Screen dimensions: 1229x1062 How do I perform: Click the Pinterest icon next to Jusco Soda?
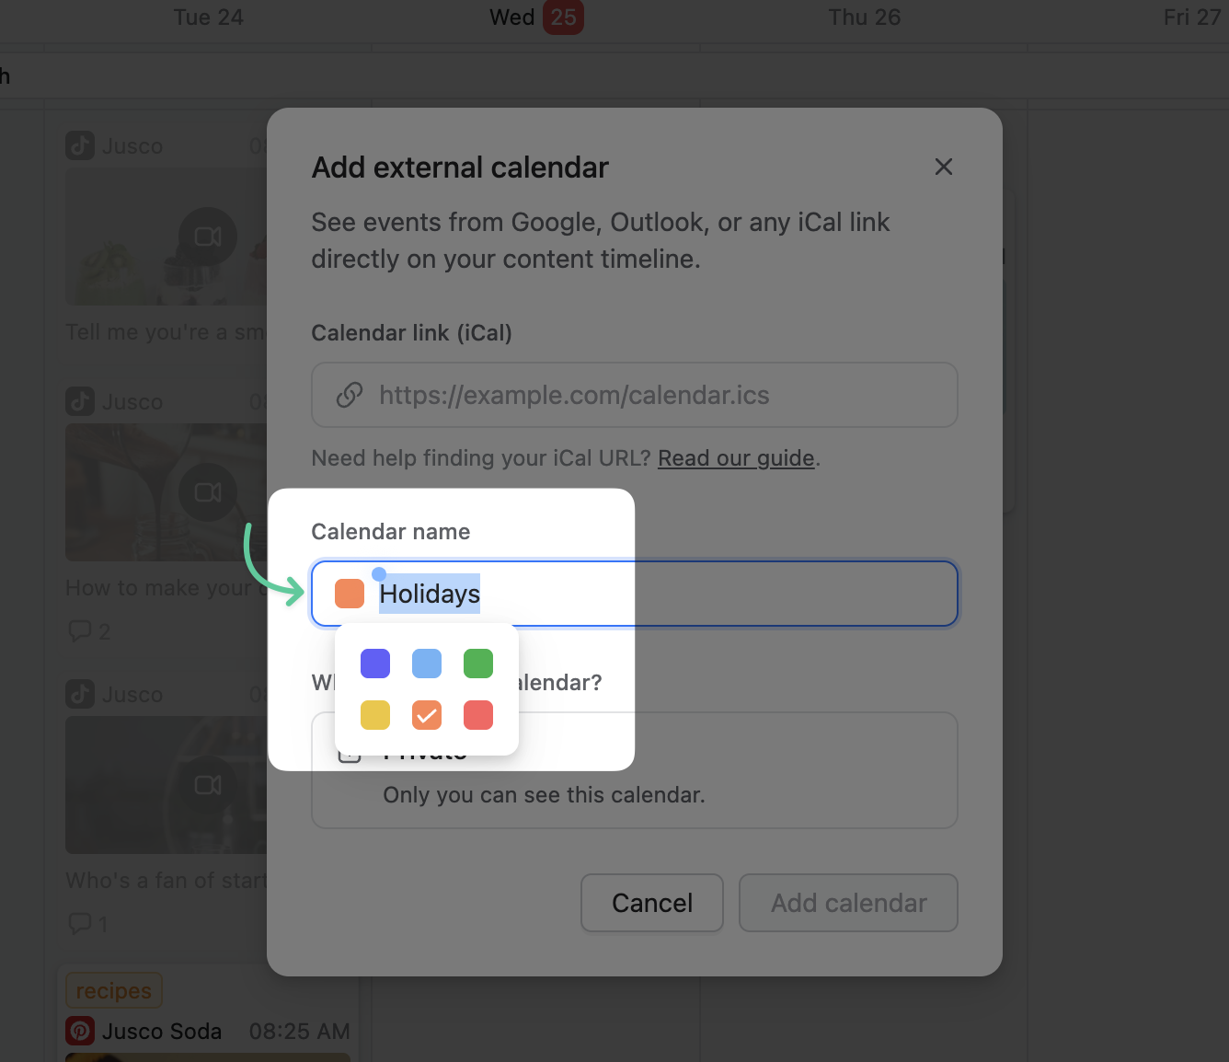pyautogui.click(x=80, y=1031)
